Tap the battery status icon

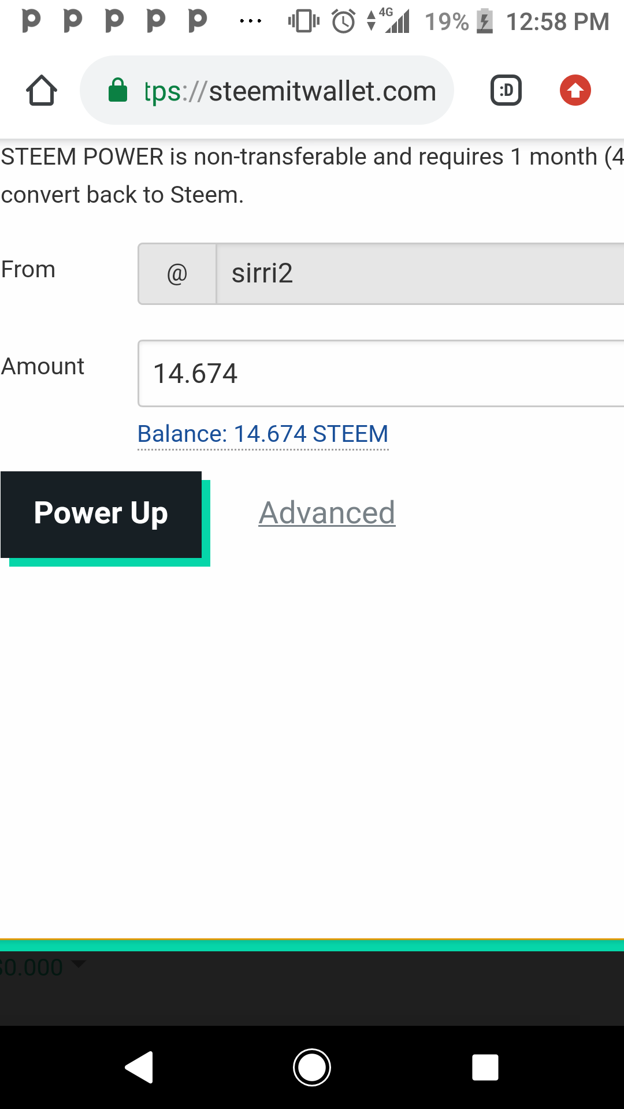point(485,21)
